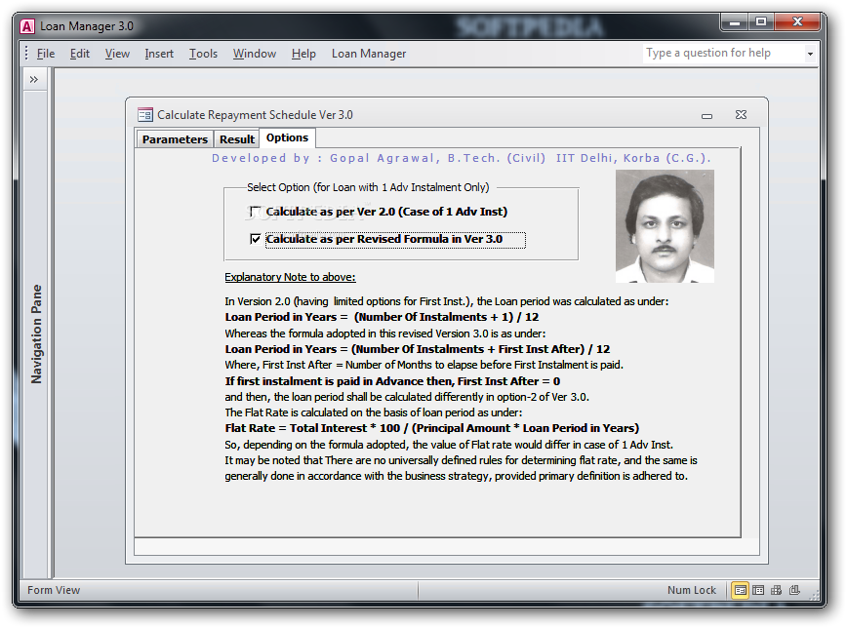847x628 pixels.
Task: Enable Calculate as per Ver 2.0 checkbox
Action: 256,212
